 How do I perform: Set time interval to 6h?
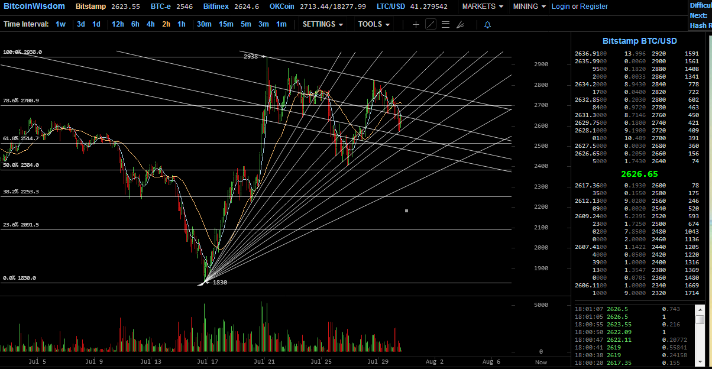135,24
